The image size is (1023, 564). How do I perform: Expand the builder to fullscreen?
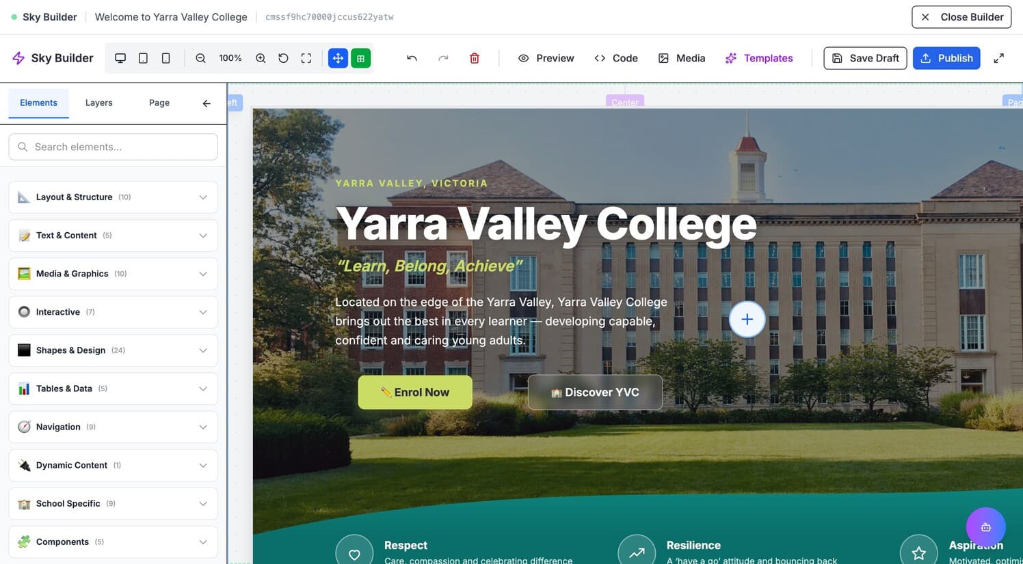point(998,58)
